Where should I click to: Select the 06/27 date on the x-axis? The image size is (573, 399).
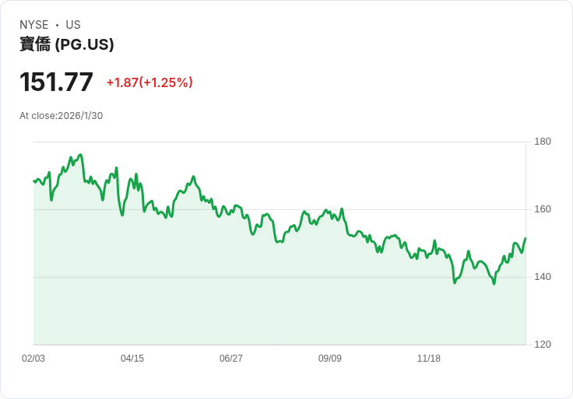[x=231, y=359]
